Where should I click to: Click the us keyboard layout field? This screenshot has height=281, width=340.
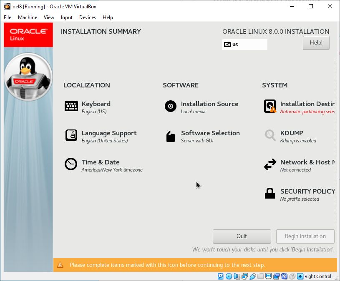point(245,45)
